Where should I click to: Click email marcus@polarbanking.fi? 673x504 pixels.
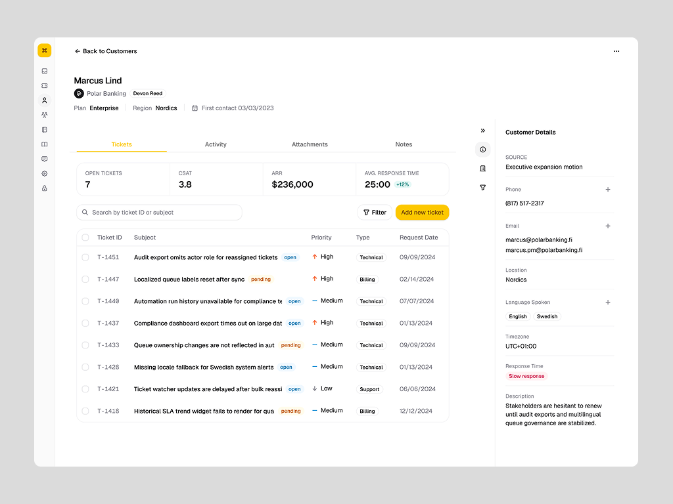539,240
